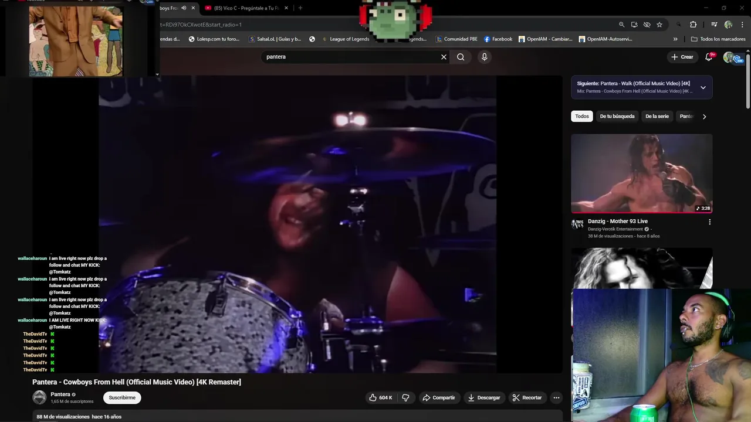Select the Todos filter chip

click(582, 117)
